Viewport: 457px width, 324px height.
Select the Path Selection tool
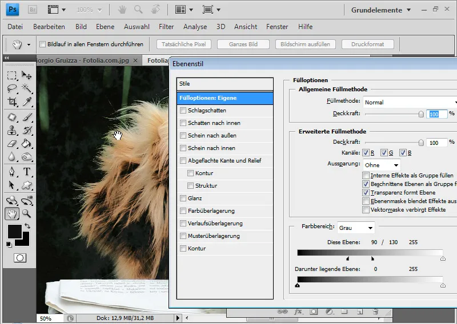pyautogui.click(x=11, y=185)
